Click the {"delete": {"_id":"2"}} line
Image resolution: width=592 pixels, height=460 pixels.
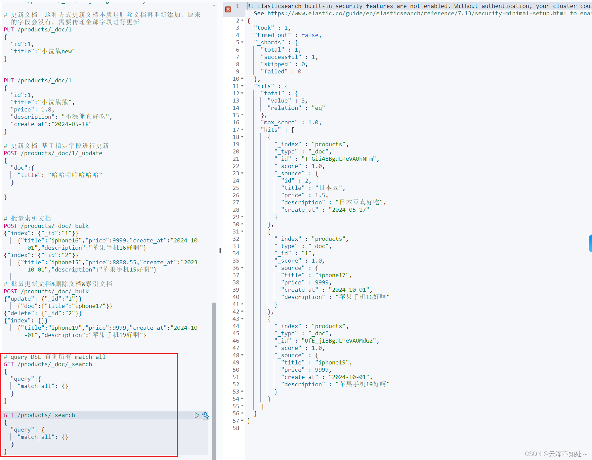(43, 313)
